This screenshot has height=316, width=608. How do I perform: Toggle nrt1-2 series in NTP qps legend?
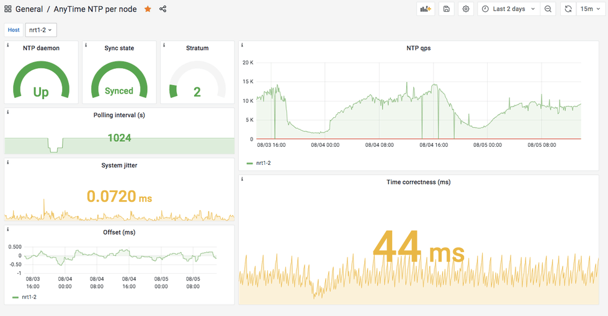(263, 163)
